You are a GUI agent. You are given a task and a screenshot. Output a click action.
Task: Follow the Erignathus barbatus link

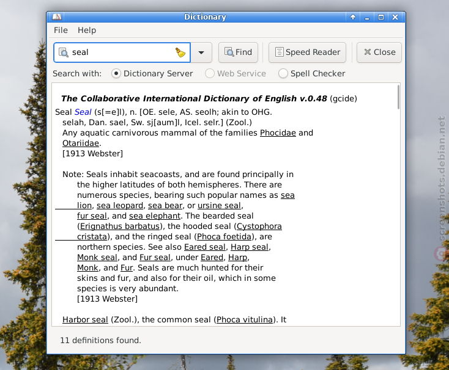120,227
